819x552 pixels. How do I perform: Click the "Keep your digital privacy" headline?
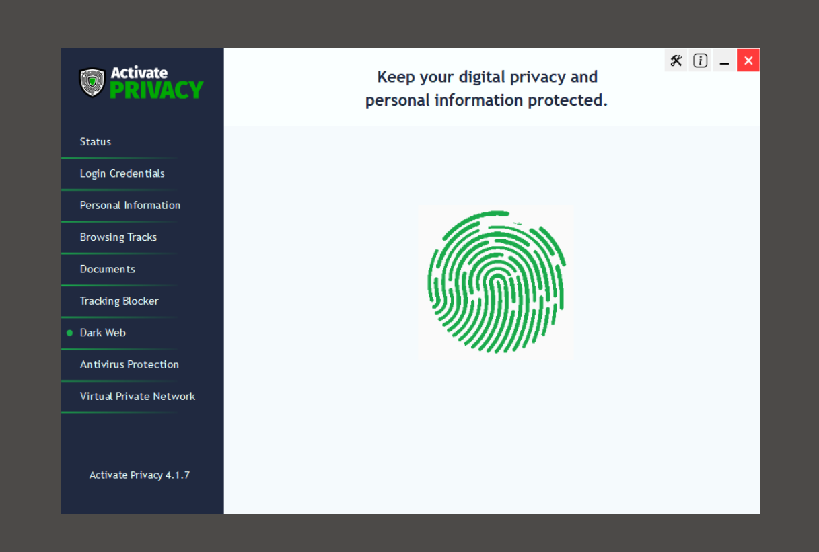click(x=487, y=89)
